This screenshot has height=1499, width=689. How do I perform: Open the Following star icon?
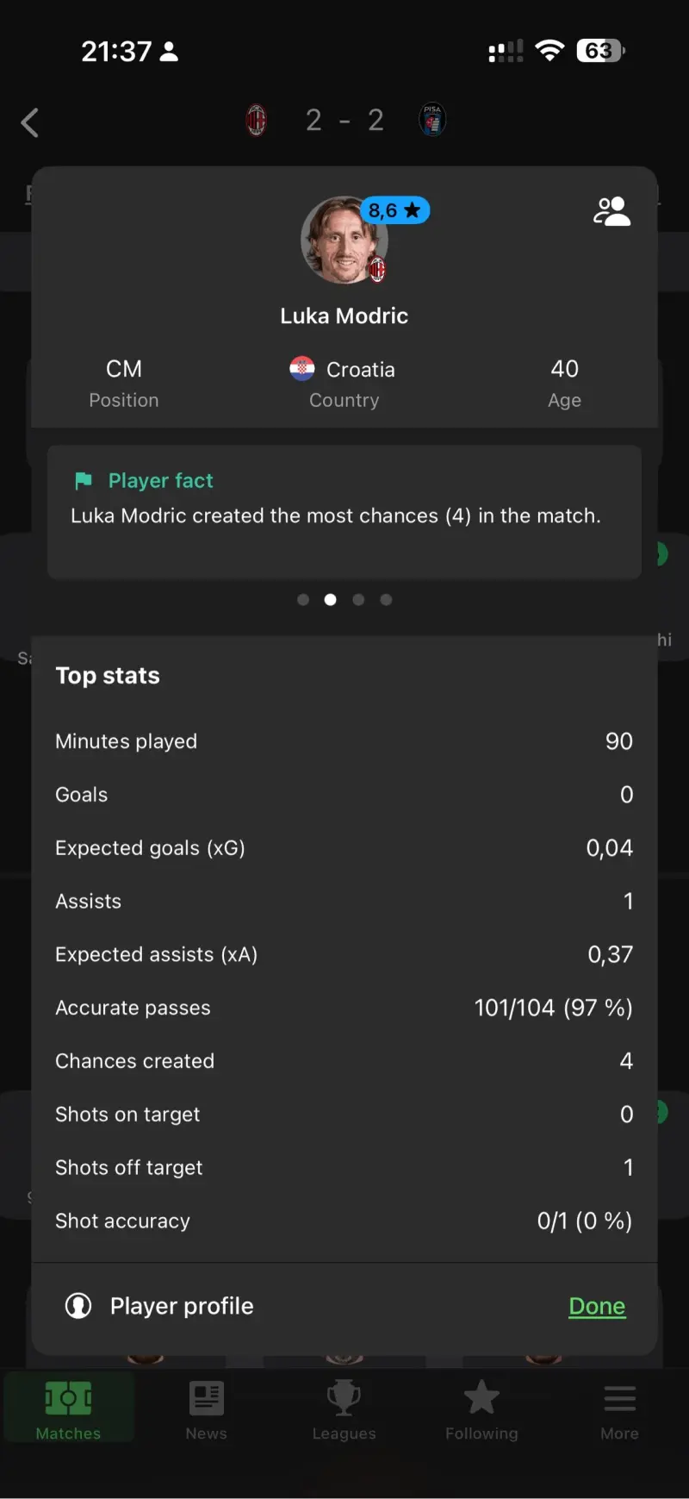481,1399
